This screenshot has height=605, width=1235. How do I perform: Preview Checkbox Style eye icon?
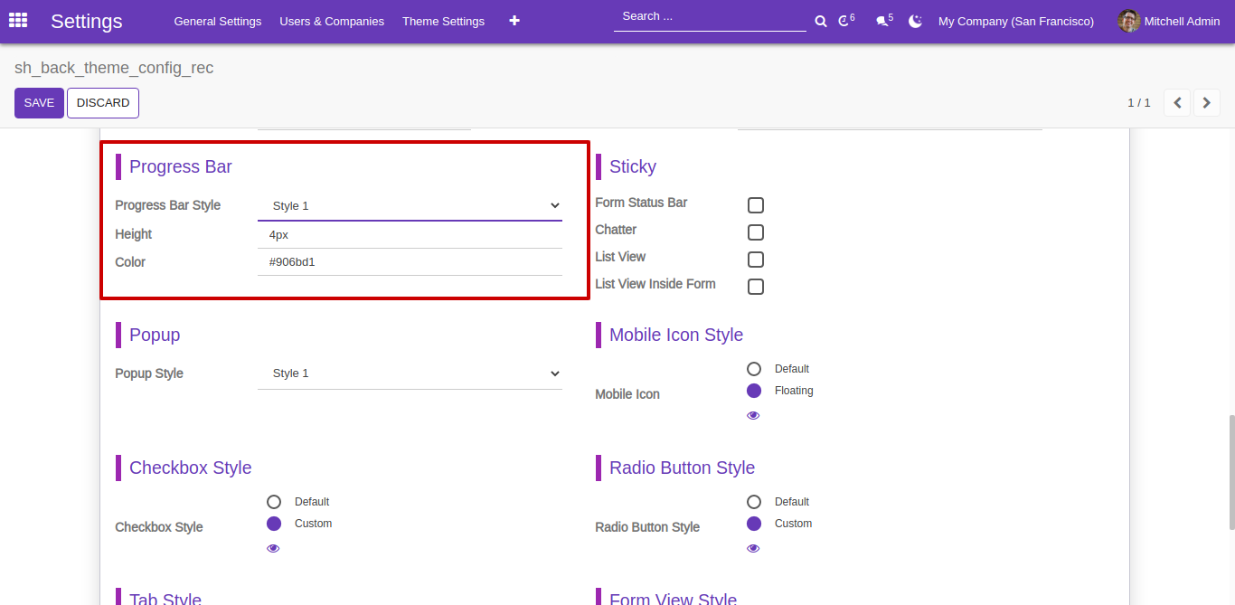(x=273, y=549)
